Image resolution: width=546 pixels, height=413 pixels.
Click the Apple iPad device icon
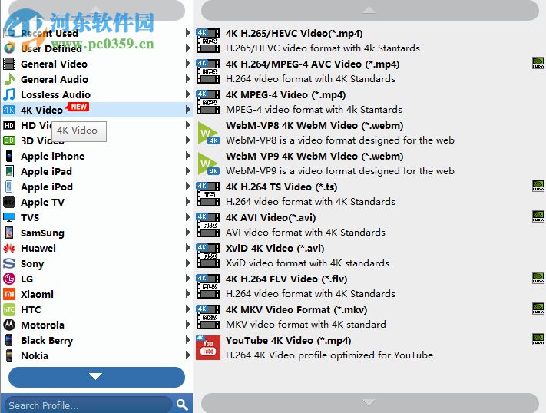(x=9, y=171)
